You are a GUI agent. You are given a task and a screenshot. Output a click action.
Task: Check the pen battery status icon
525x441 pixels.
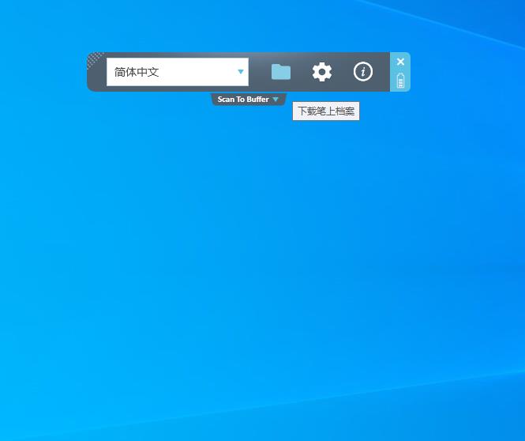pyautogui.click(x=400, y=81)
